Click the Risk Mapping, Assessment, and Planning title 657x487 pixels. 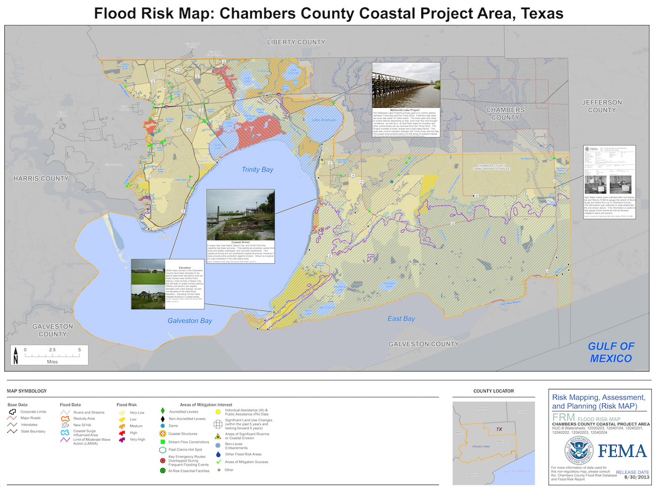coord(599,401)
